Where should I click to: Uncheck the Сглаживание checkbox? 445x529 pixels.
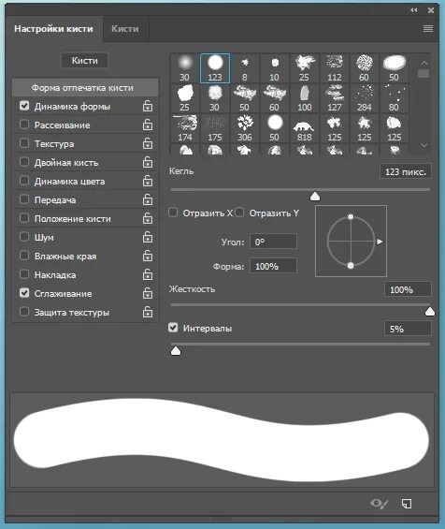[x=24, y=293]
